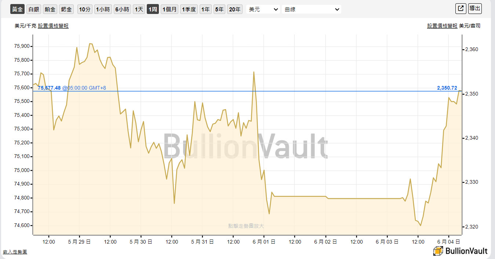Open left 設置價格警報 link (美元/千克)
This screenshot has width=495, height=259.
(x=53, y=26)
